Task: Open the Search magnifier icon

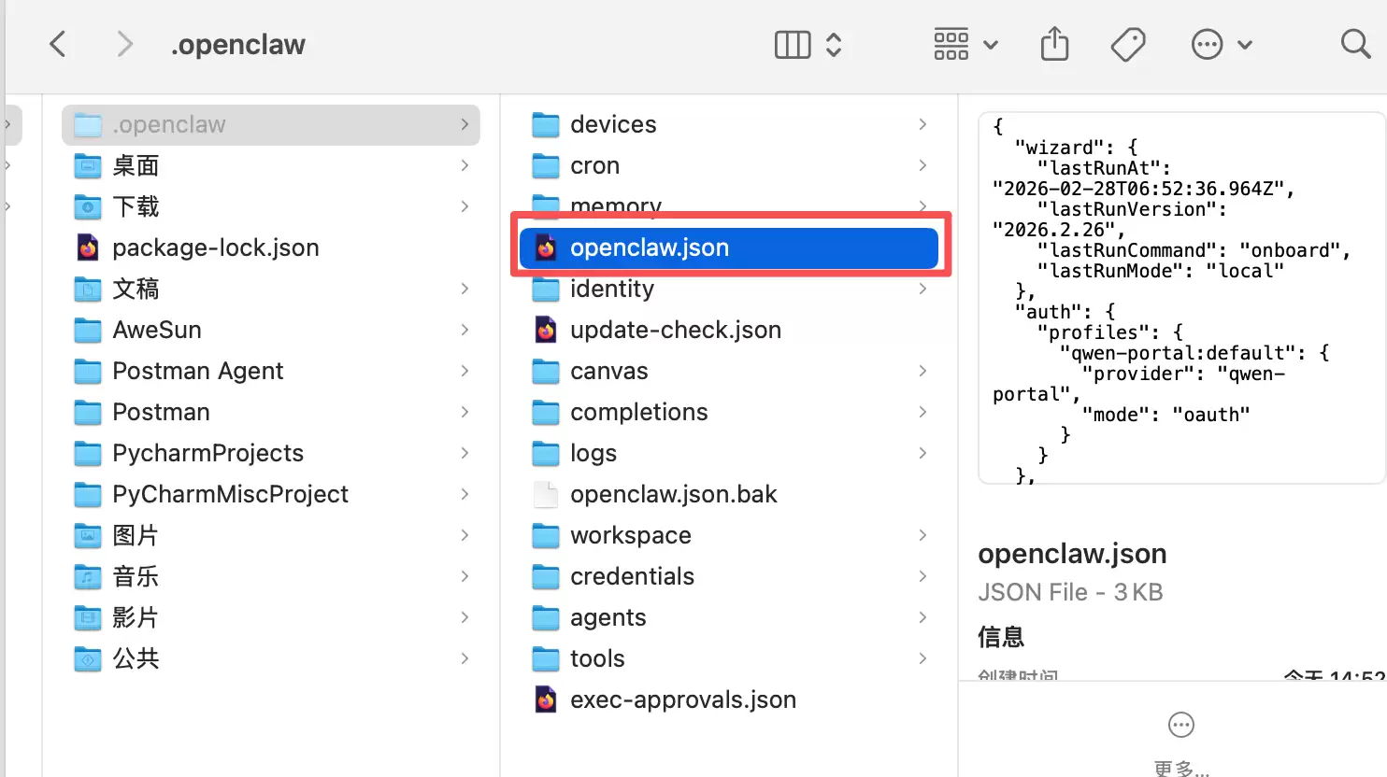Action: point(1354,44)
